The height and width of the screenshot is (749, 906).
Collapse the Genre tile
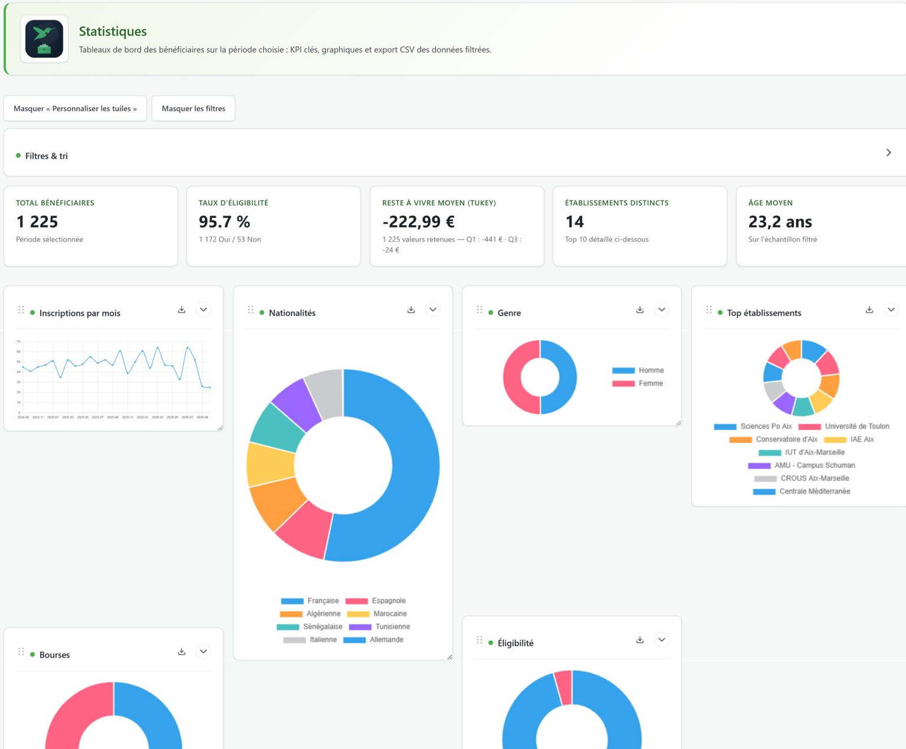pos(662,310)
